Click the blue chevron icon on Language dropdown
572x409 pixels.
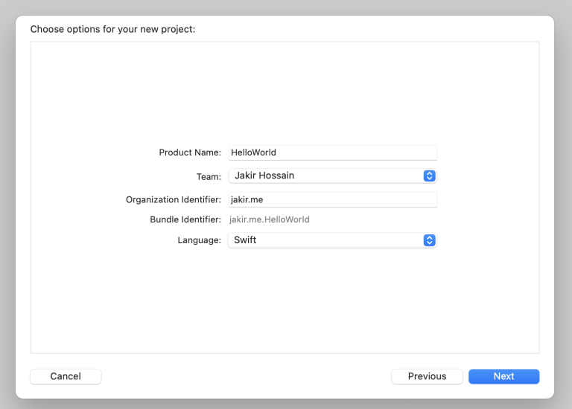click(429, 240)
